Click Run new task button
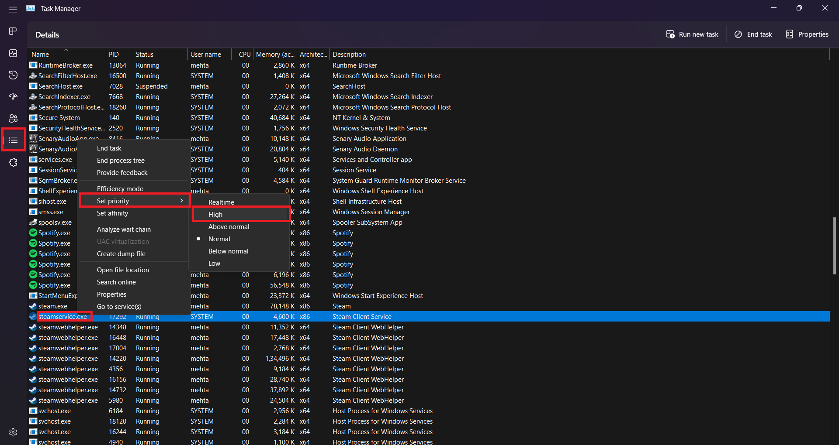The width and height of the screenshot is (839, 445). (x=692, y=34)
